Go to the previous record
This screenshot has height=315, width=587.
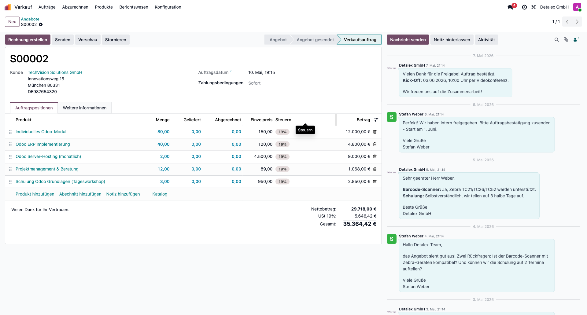(x=567, y=22)
